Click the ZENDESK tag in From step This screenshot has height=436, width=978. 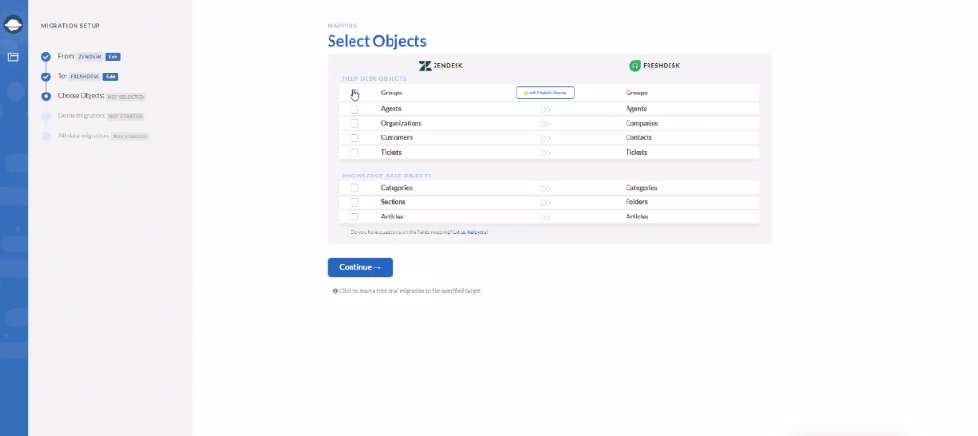point(90,56)
